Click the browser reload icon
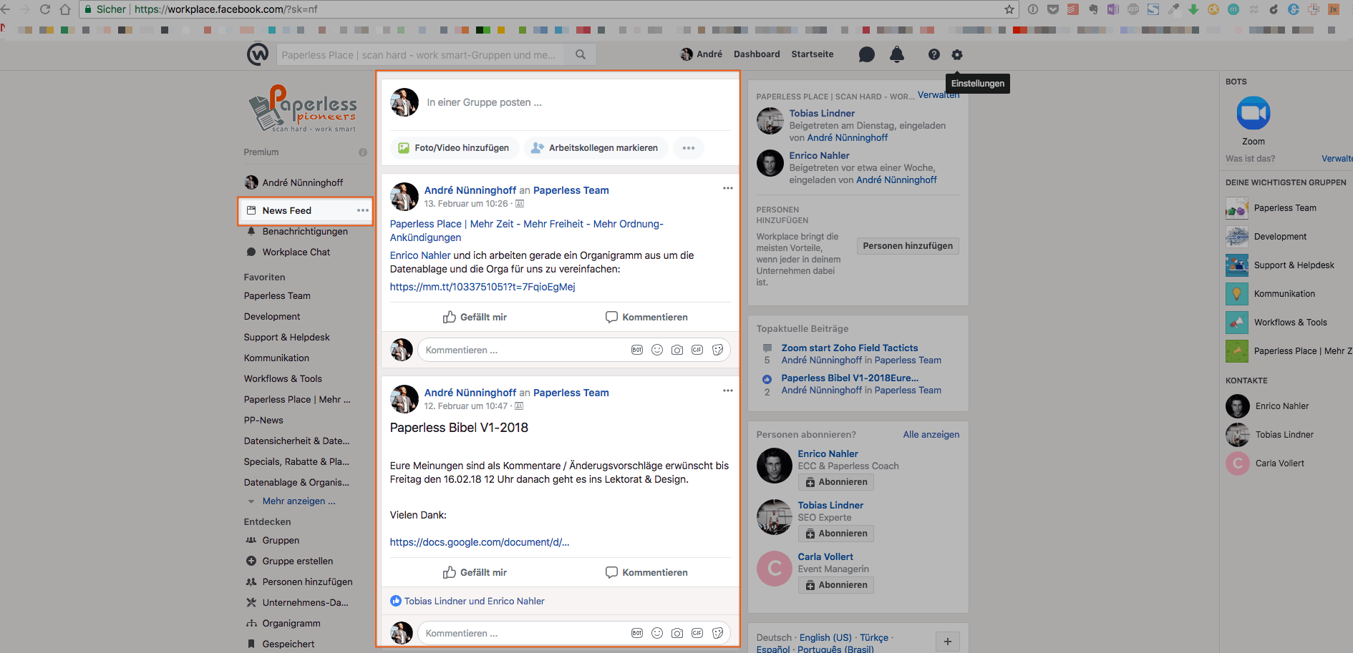This screenshot has height=653, width=1353. coord(45,9)
